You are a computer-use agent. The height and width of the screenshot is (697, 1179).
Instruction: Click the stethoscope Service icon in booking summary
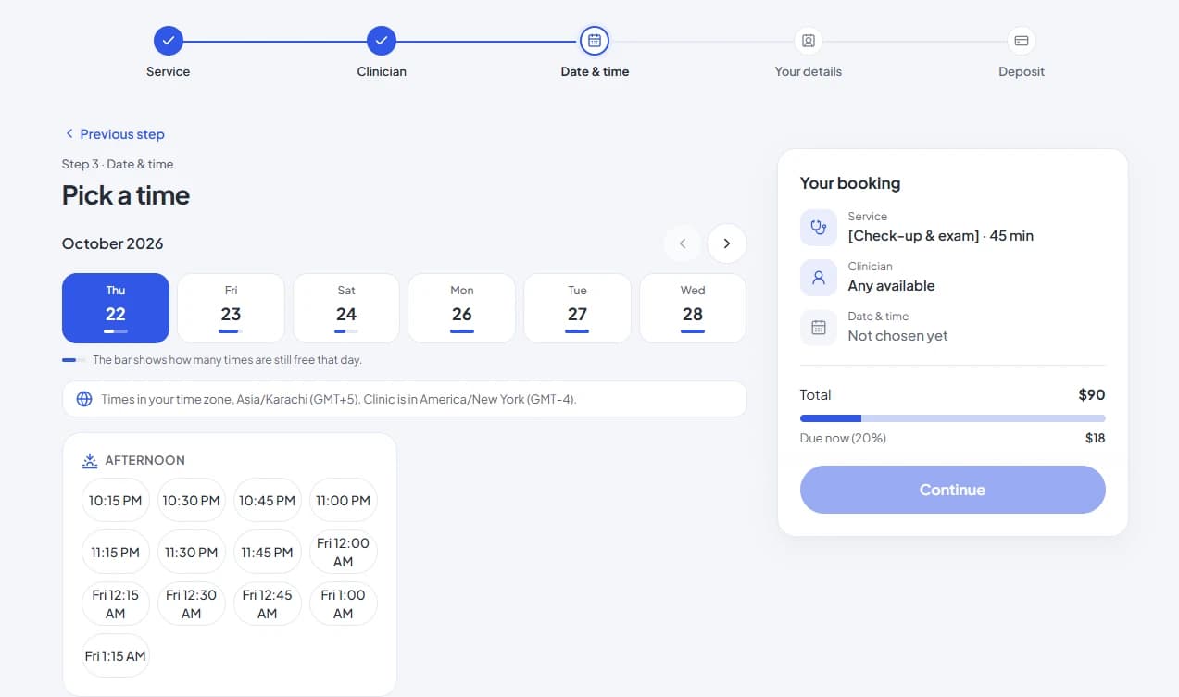point(819,228)
